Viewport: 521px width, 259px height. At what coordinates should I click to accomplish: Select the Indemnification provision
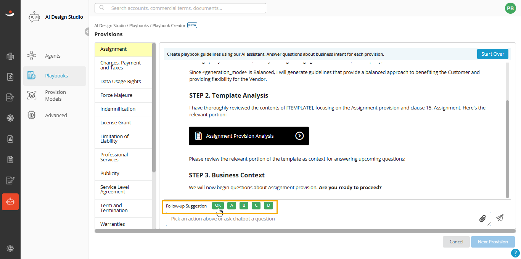click(x=123, y=109)
